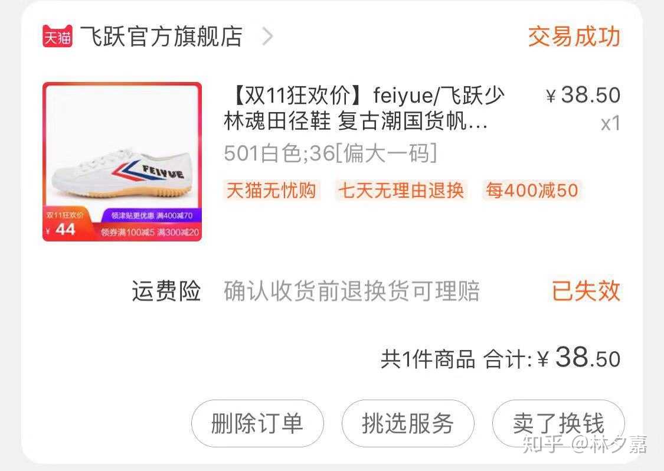Click the ¥38.50 item price
Screen dimensions: 664x471
pyautogui.click(x=583, y=95)
